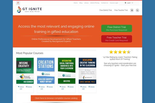Click the Most Popular Courses heading

(30, 53)
